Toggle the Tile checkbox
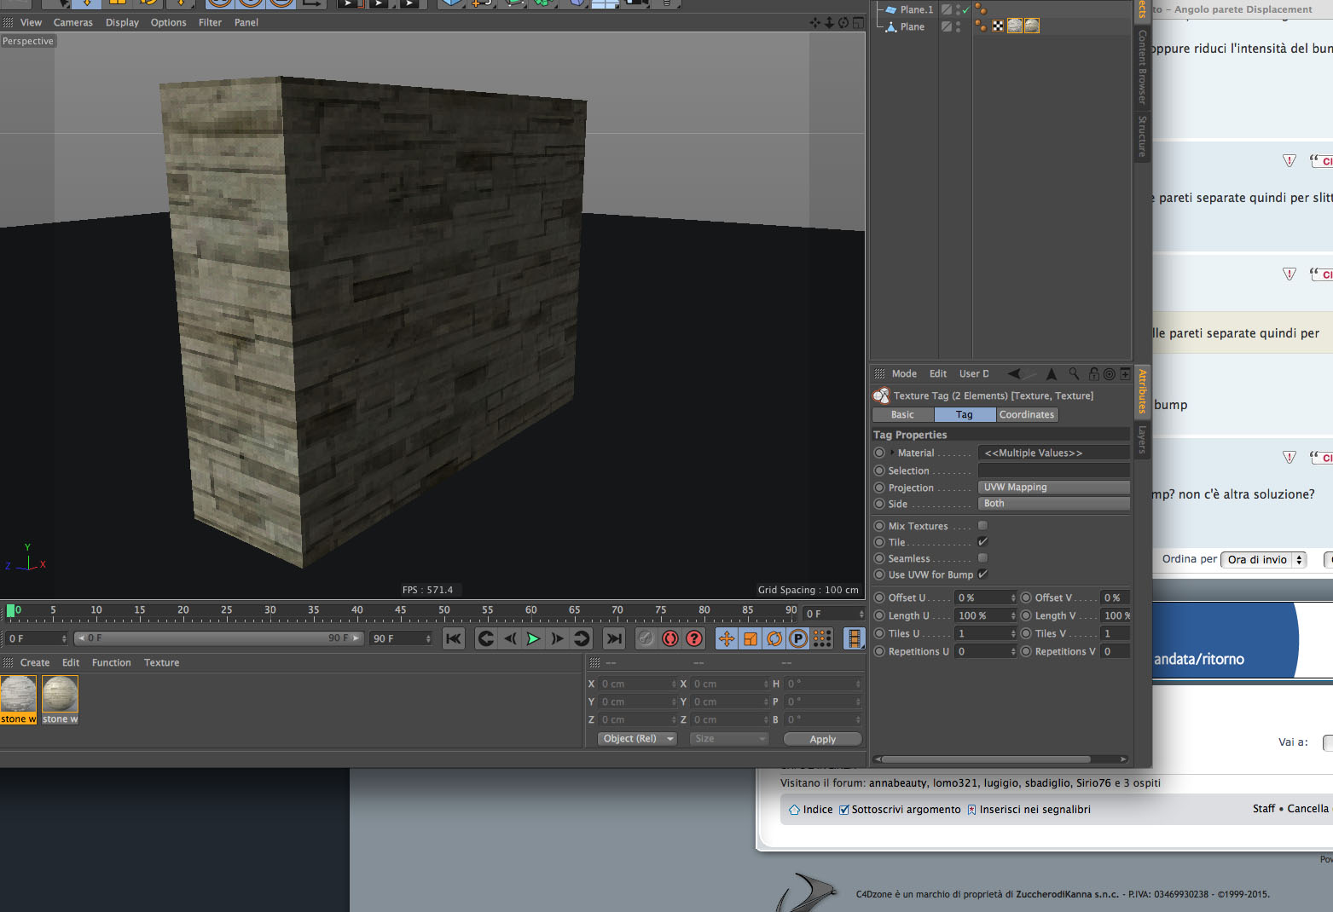This screenshot has height=912, width=1333. click(x=982, y=542)
